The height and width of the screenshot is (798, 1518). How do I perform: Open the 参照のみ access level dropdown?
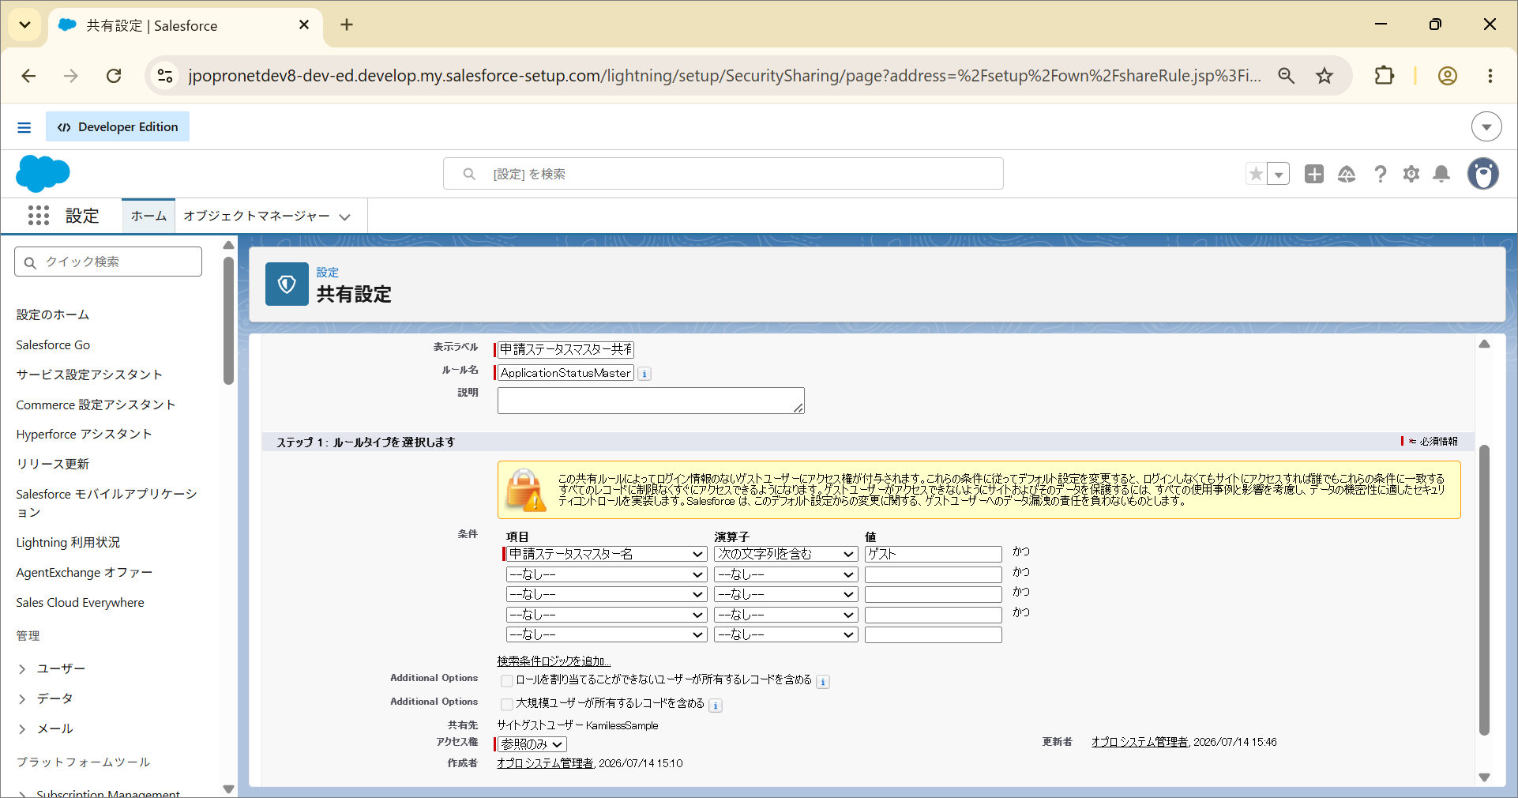[x=532, y=744]
